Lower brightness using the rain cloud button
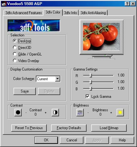The image size is (137, 147). 80,113
